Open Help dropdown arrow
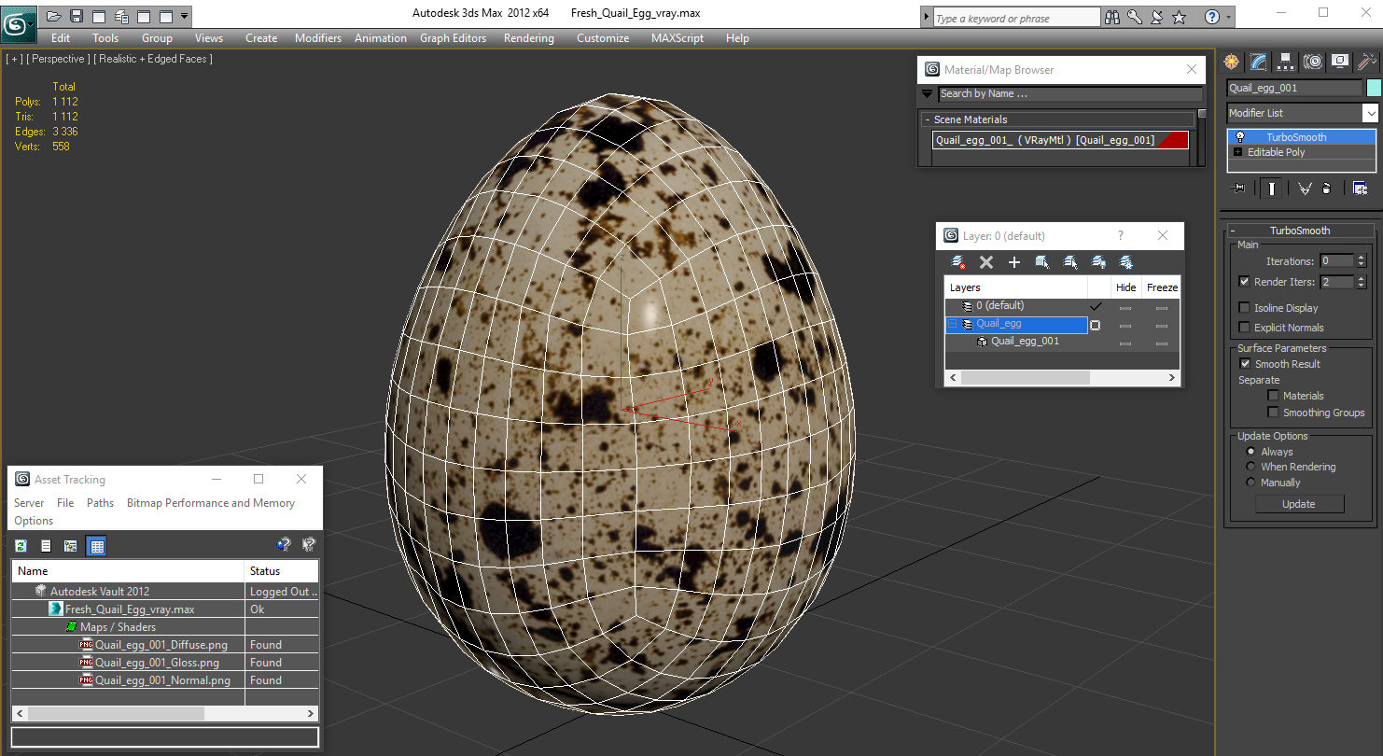Image resolution: width=1383 pixels, height=756 pixels. click(1228, 17)
